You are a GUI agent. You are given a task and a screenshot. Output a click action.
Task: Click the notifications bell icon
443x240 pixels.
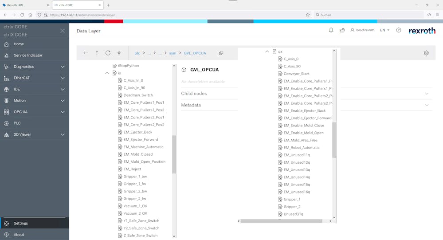click(331, 30)
